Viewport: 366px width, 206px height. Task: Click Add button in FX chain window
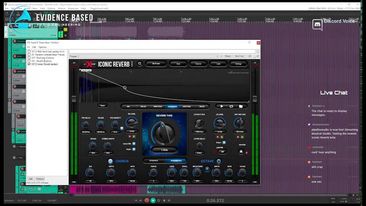[31, 179]
